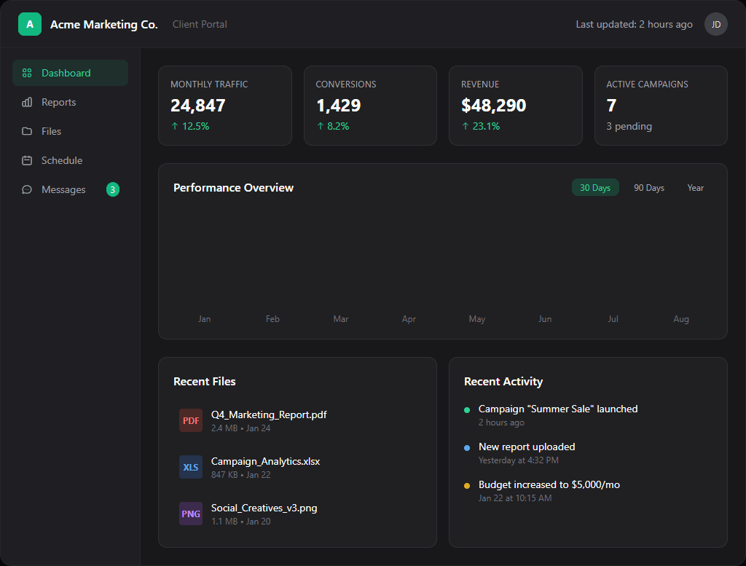746x566 pixels.
Task: Switch to the Client Portal section
Action: click(199, 24)
